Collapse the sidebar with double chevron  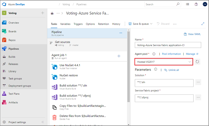[x=43, y=122]
